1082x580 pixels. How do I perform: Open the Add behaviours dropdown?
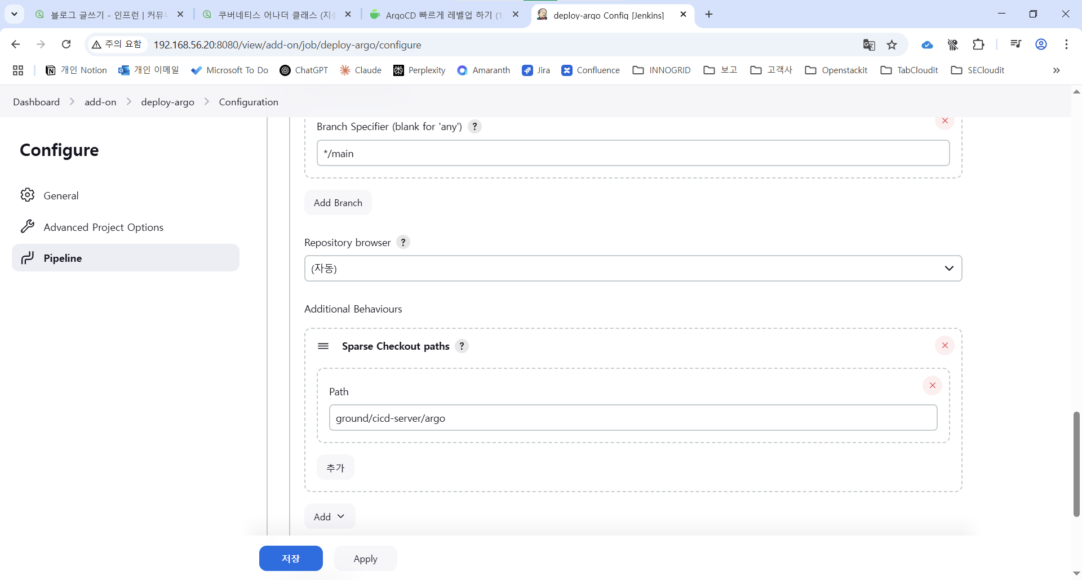pyautogui.click(x=330, y=516)
